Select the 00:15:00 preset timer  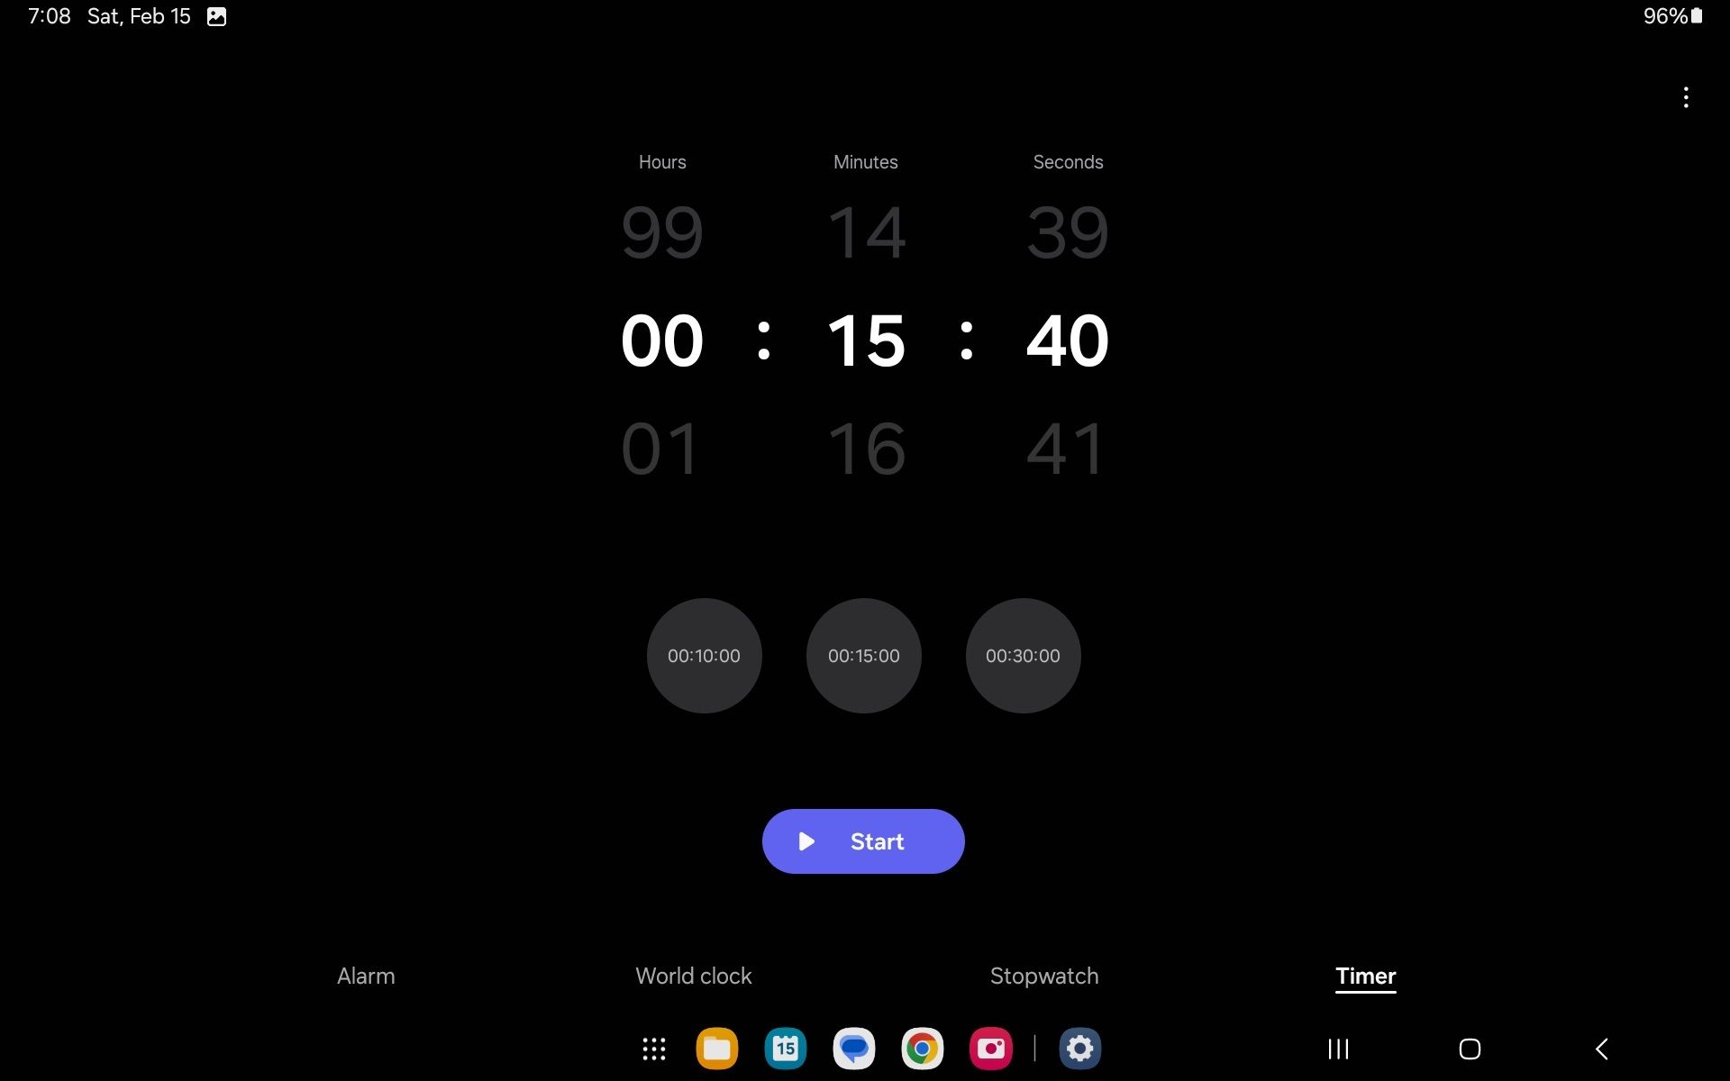864,655
